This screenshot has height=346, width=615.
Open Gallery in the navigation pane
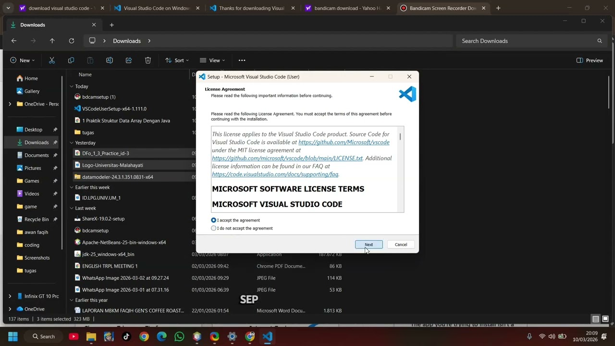[33, 91]
